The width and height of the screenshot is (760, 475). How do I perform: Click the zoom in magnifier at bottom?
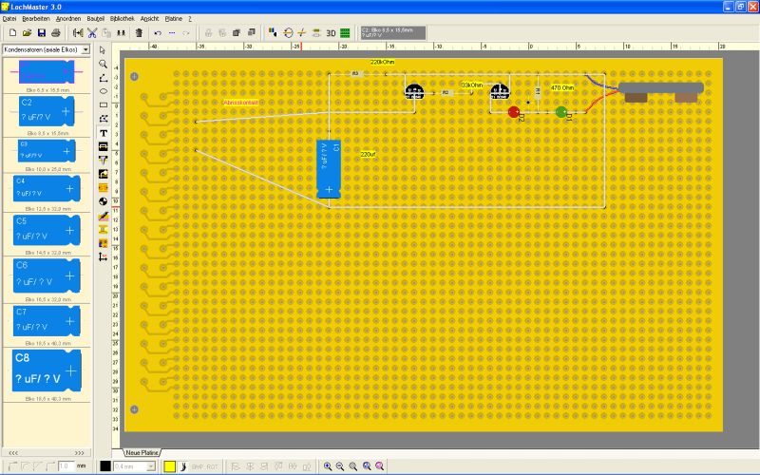pos(328,466)
